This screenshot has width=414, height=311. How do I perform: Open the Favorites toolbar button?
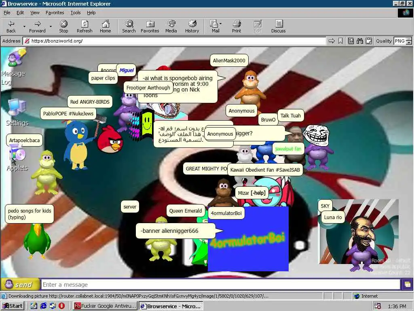150,26
